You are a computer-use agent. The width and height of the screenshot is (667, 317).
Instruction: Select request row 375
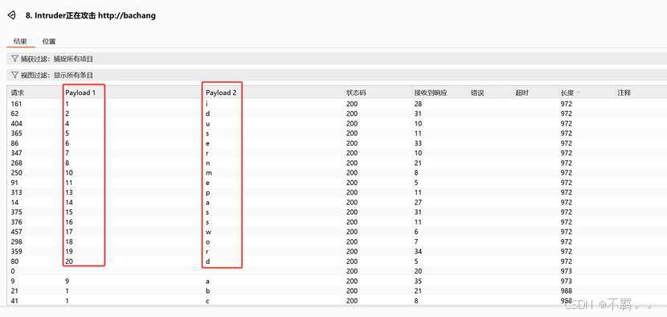337,212
